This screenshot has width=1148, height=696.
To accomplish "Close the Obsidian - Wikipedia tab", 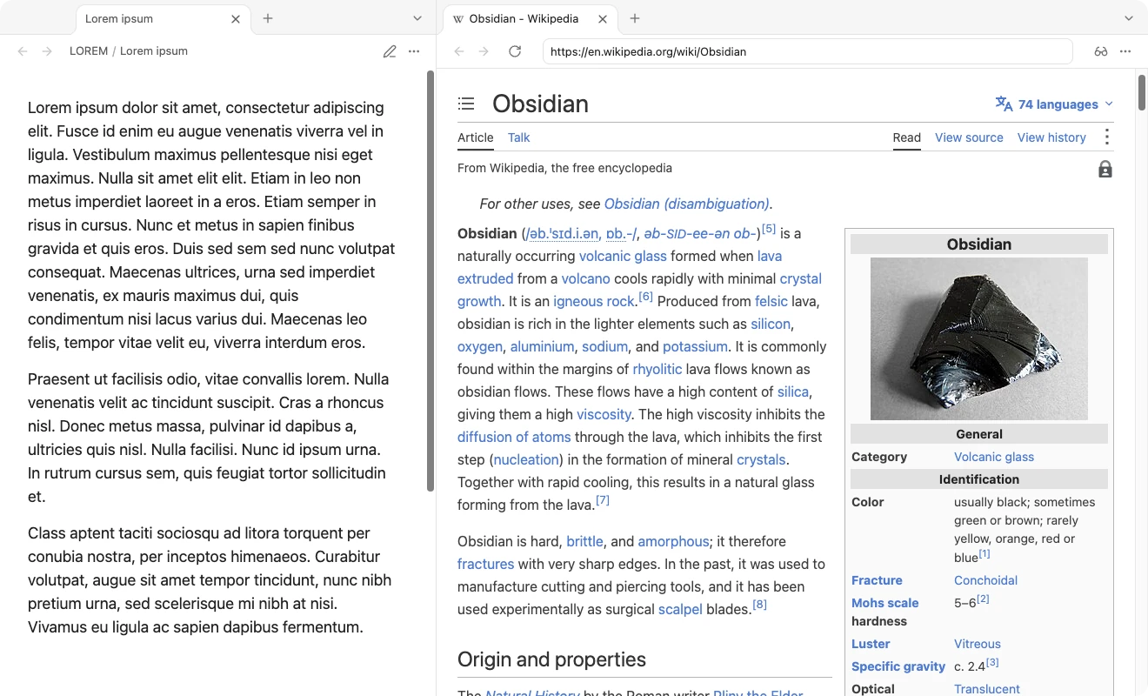I will (x=603, y=18).
